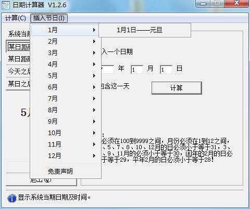
Task: Click the month input field before 月
Action: [137, 70]
